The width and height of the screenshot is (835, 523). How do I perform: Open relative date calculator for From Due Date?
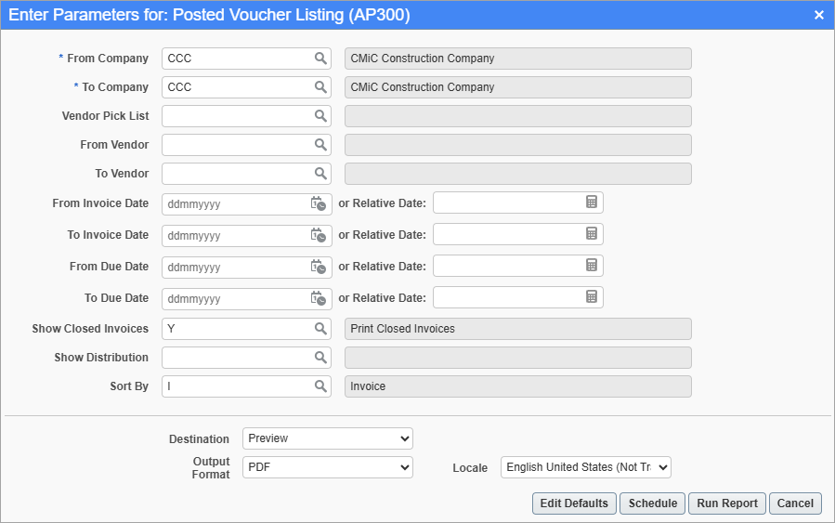pos(591,265)
